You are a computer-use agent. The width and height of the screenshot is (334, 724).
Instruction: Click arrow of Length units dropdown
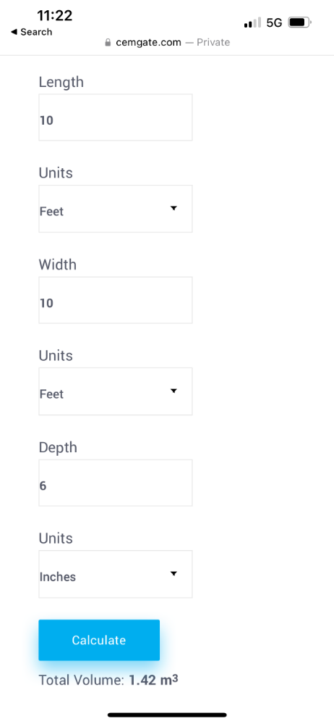pyautogui.click(x=174, y=208)
